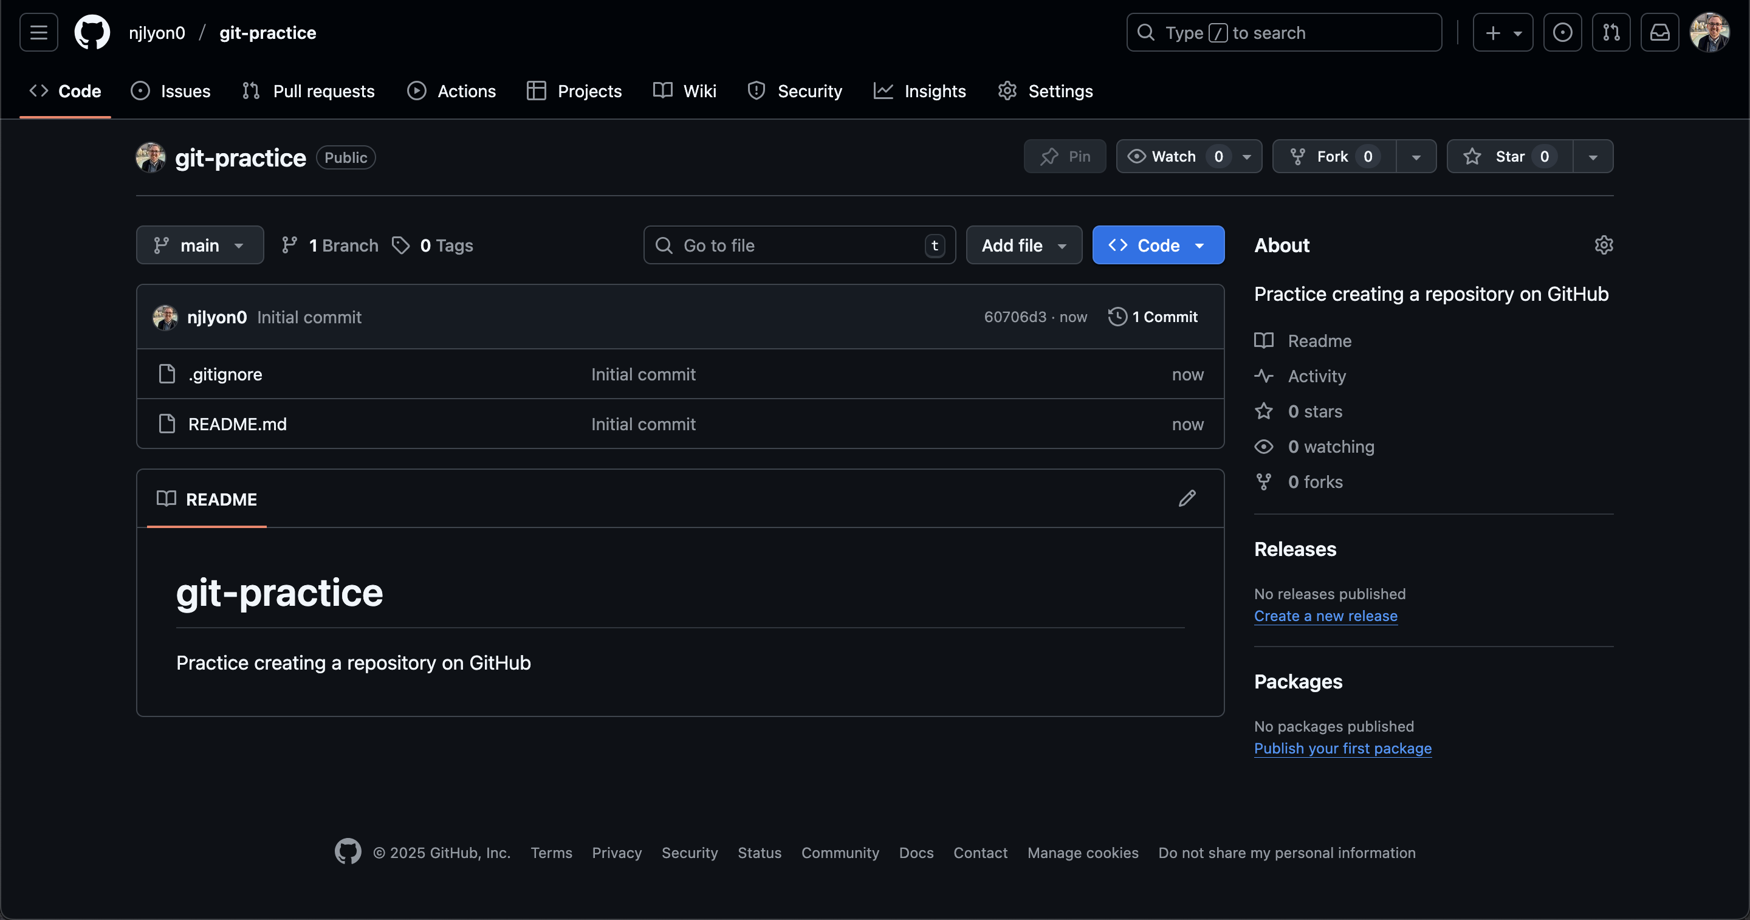Open the GitHub homepage via logo

pyautogui.click(x=92, y=32)
